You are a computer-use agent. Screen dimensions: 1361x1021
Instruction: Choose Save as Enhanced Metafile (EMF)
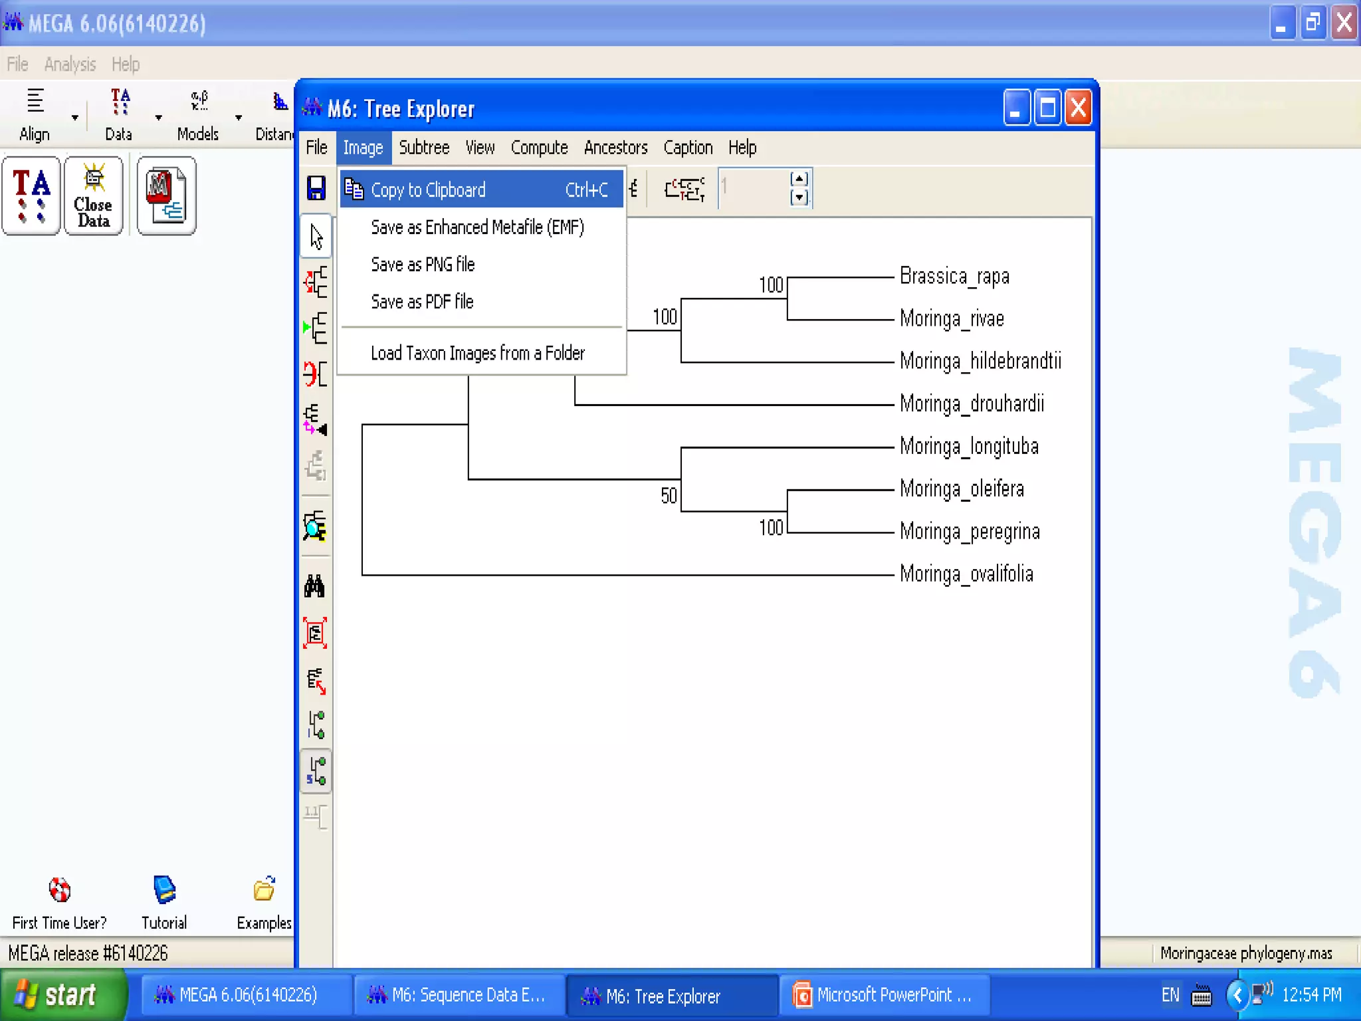point(482,227)
